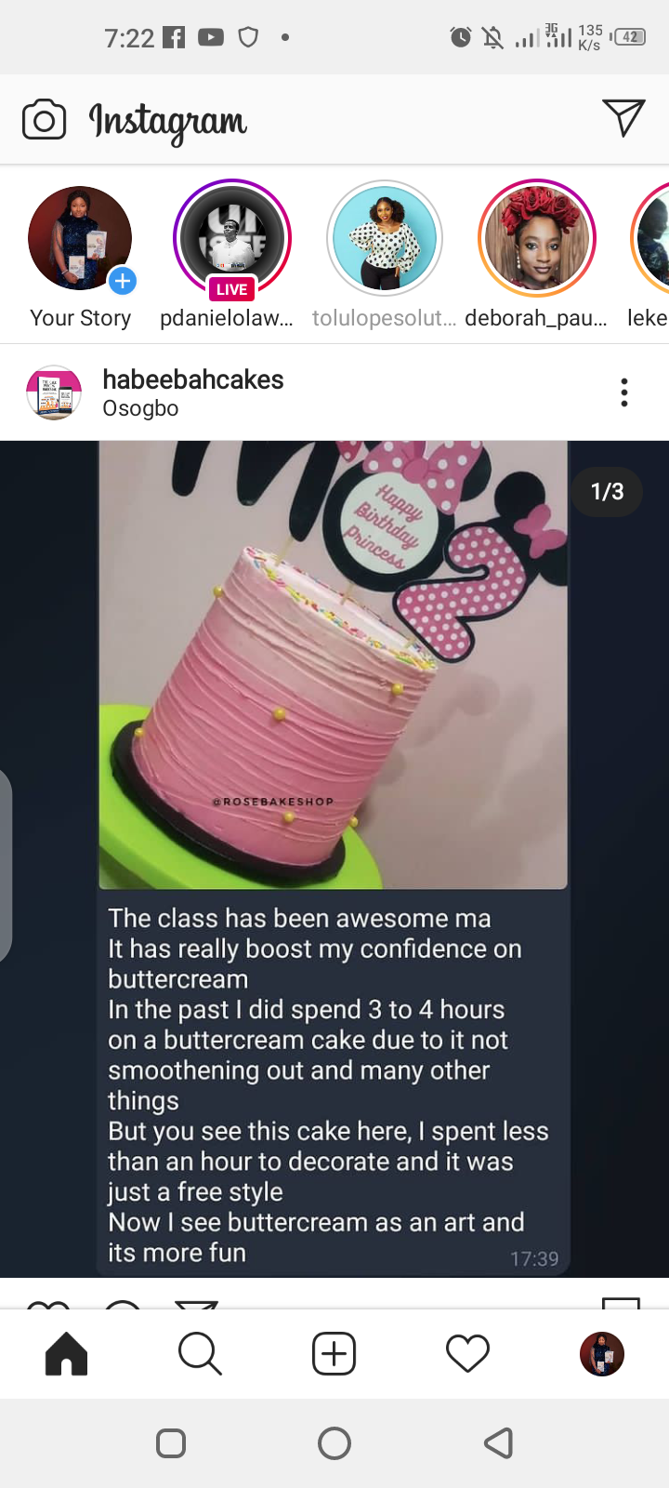
Task: Open profile avatar in bottom bar
Action: (602, 1353)
